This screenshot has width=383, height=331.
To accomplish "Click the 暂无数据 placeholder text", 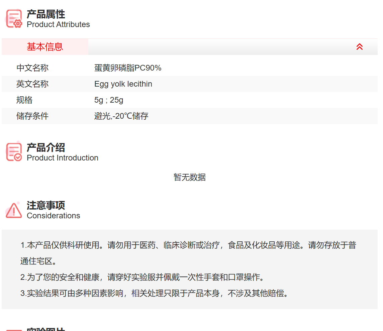I will tap(189, 177).
